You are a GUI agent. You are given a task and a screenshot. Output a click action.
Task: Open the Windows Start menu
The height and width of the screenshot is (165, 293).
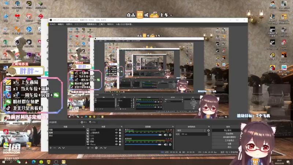pos(3,162)
